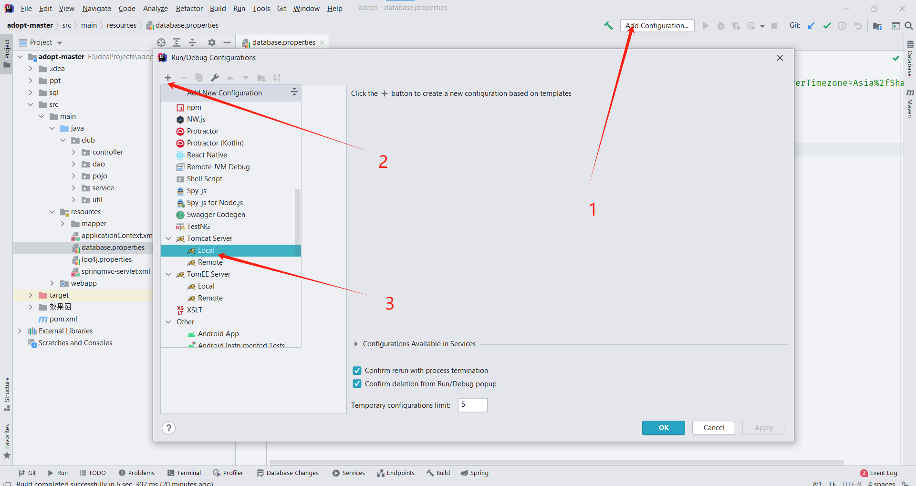Click the Create New Folder icon in dialog

coord(261,78)
